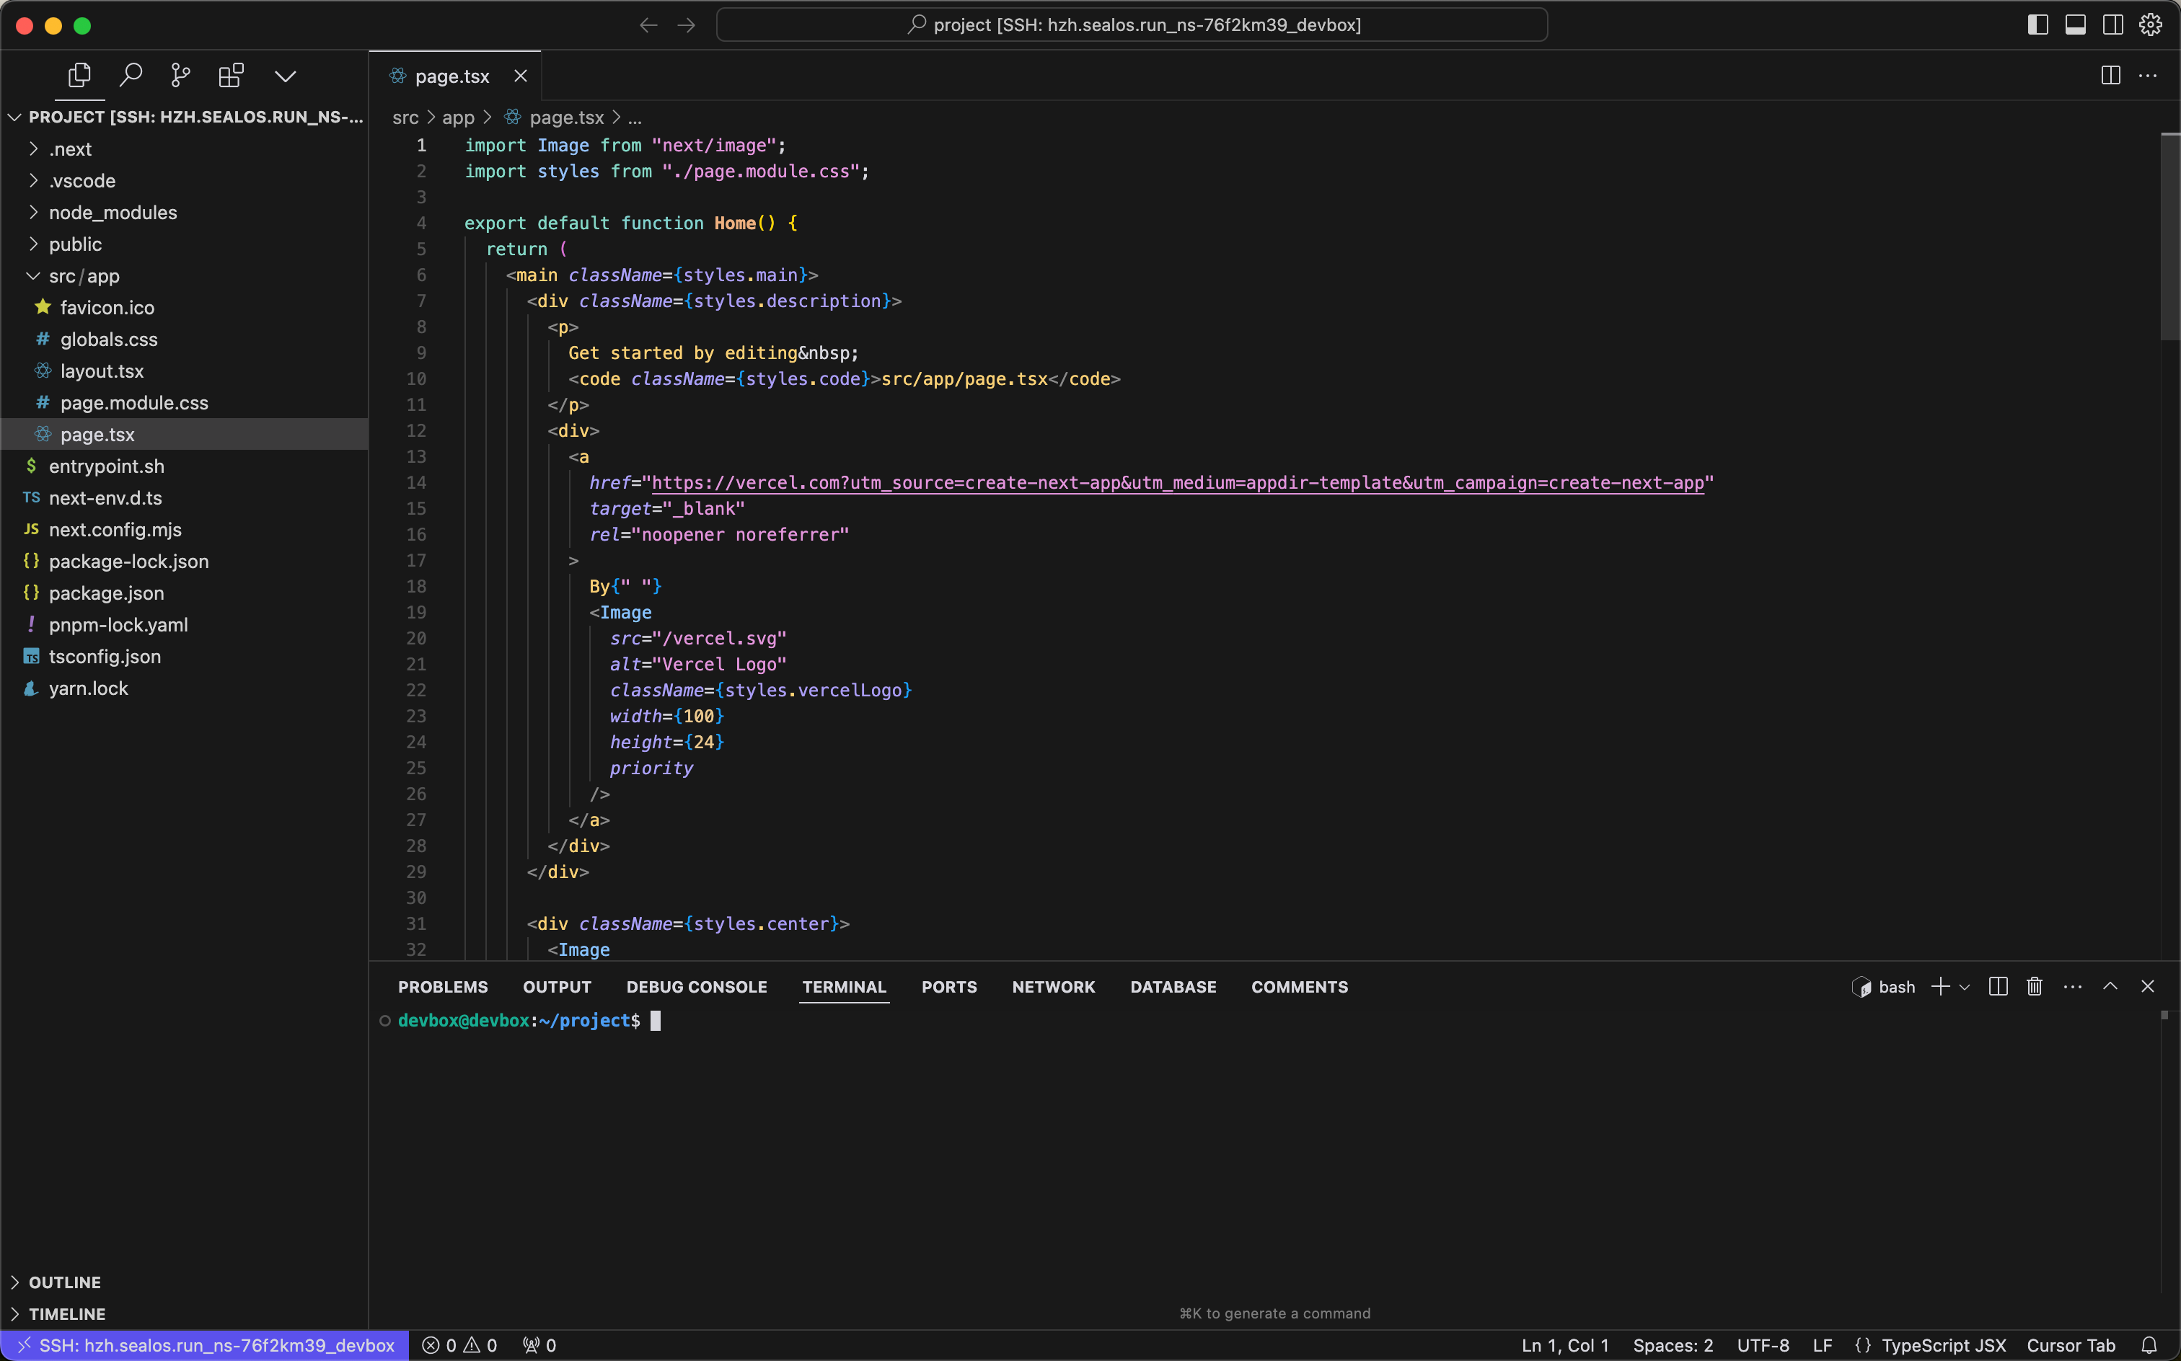Viewport: 2181px width, 1361px height.
Task: Open the Extensions view icon
Action: tap(231, 76)
